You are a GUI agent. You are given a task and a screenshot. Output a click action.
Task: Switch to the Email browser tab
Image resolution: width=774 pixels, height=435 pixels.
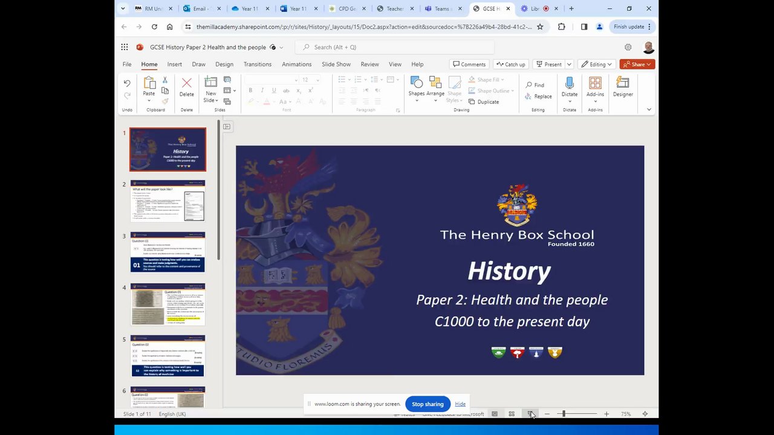click(x=203, y=8)
